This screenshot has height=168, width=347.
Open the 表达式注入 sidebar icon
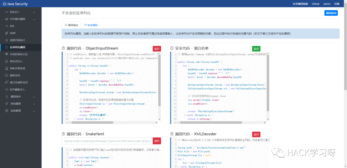point(7,61)
